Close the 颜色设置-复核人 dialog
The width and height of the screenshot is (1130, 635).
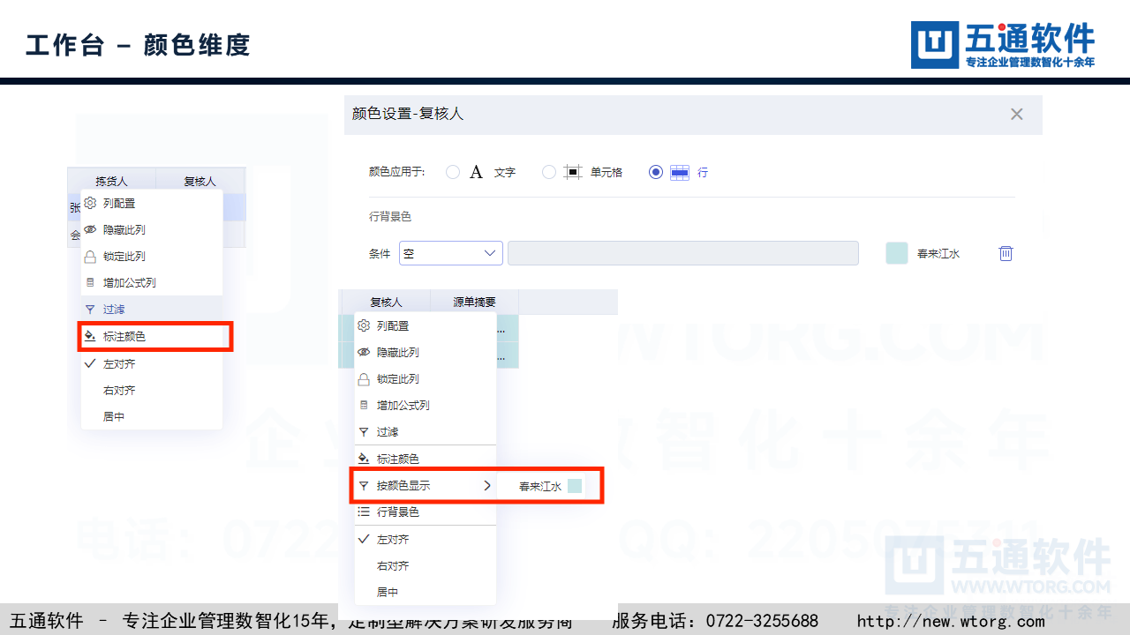point(1016,114)
